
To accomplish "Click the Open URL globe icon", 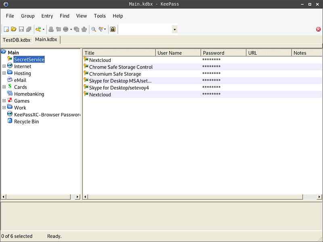I will [66, 29].
